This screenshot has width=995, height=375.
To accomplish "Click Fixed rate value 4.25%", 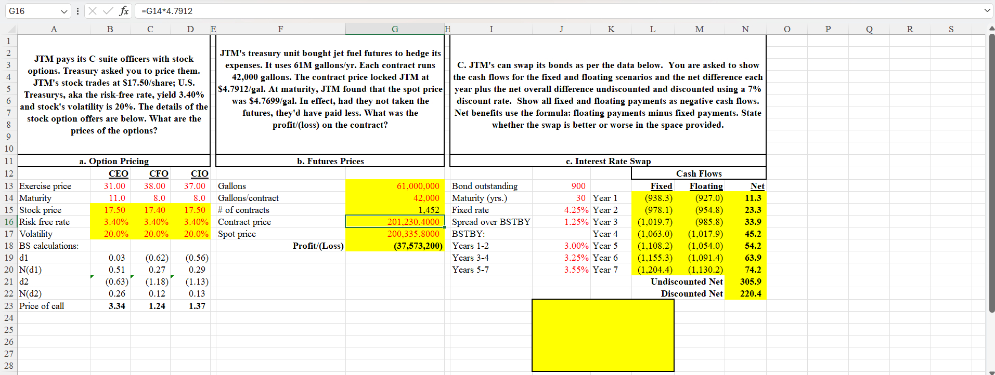I will 562,210.
